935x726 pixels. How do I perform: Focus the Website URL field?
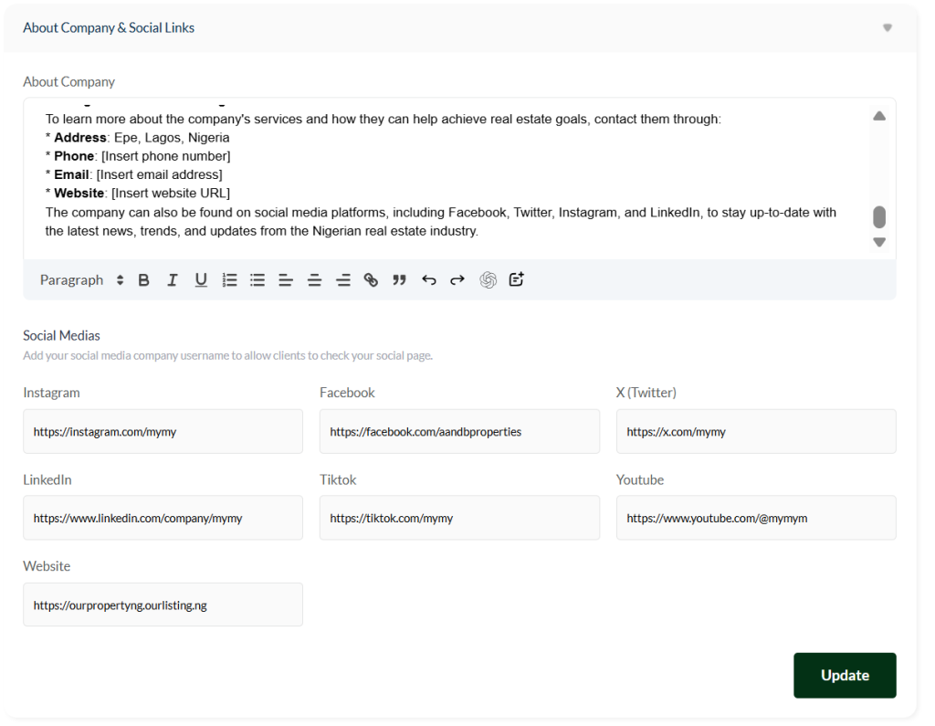(x=163, y=605)
